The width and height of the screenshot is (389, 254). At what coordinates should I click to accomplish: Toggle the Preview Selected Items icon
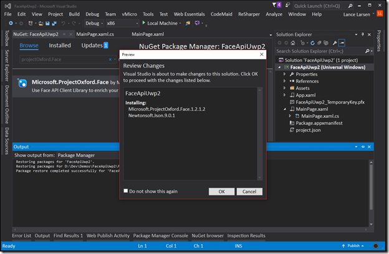(x=342, y=43)
